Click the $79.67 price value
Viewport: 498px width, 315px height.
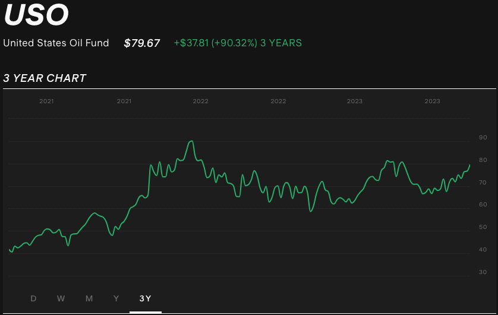(142, 43)
